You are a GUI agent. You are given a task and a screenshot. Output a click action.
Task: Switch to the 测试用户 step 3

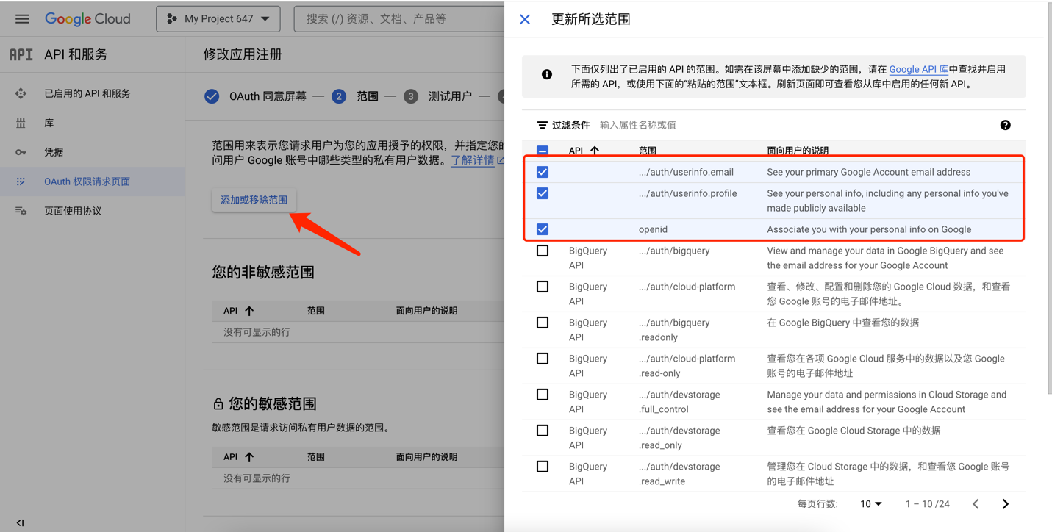pyautogui.click(x=438, y=96)
